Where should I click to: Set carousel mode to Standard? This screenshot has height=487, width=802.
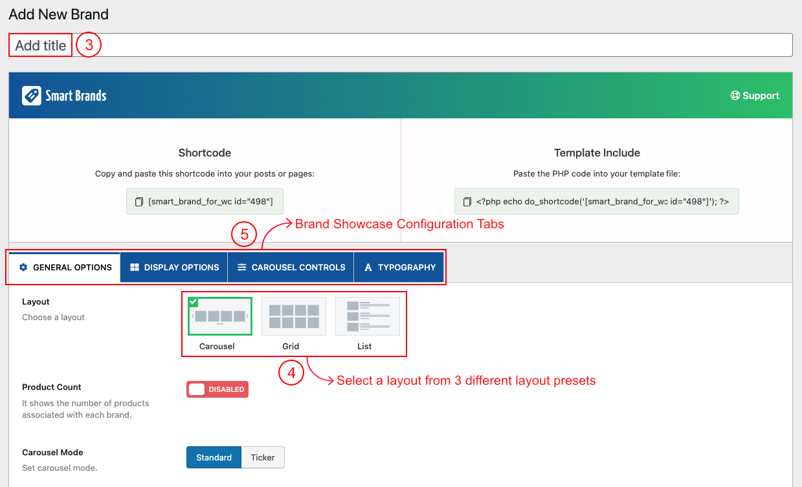point(214,457)
